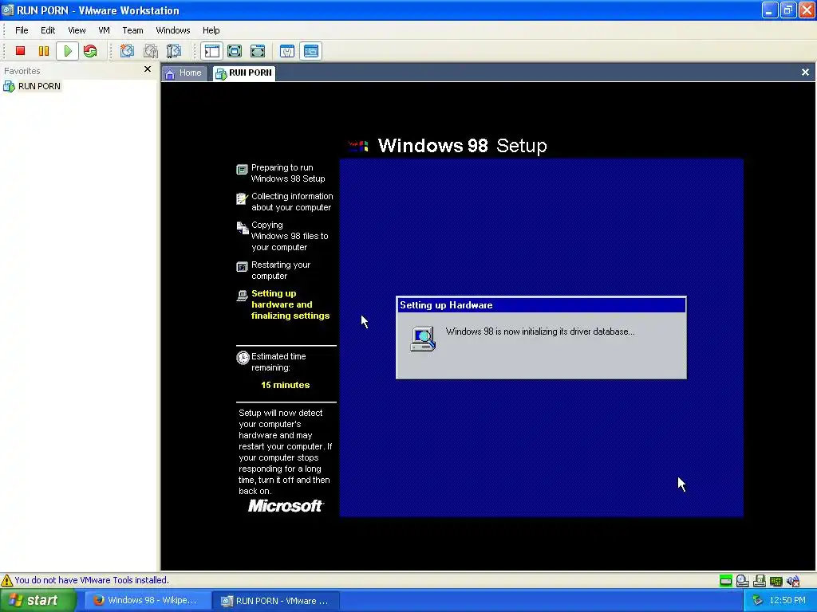Viewport: 817px width, 612px height.
Task: Click the green hard disk status icon
Action: pos(725,581)
